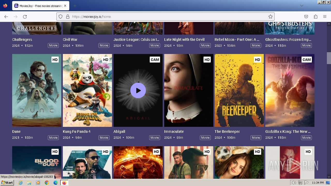The image size is (331, 186).
Task: Close the MoviesJoy tab
Action: (65, 6)
